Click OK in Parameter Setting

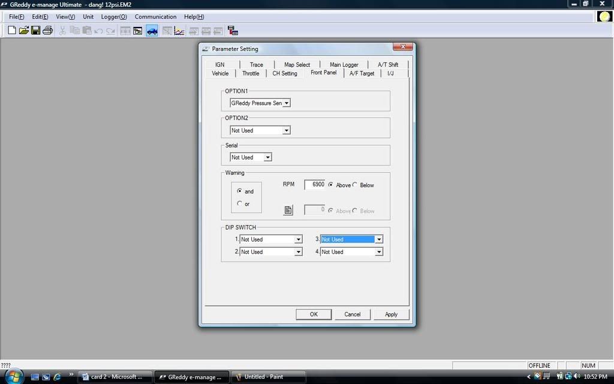click(314, 314)
